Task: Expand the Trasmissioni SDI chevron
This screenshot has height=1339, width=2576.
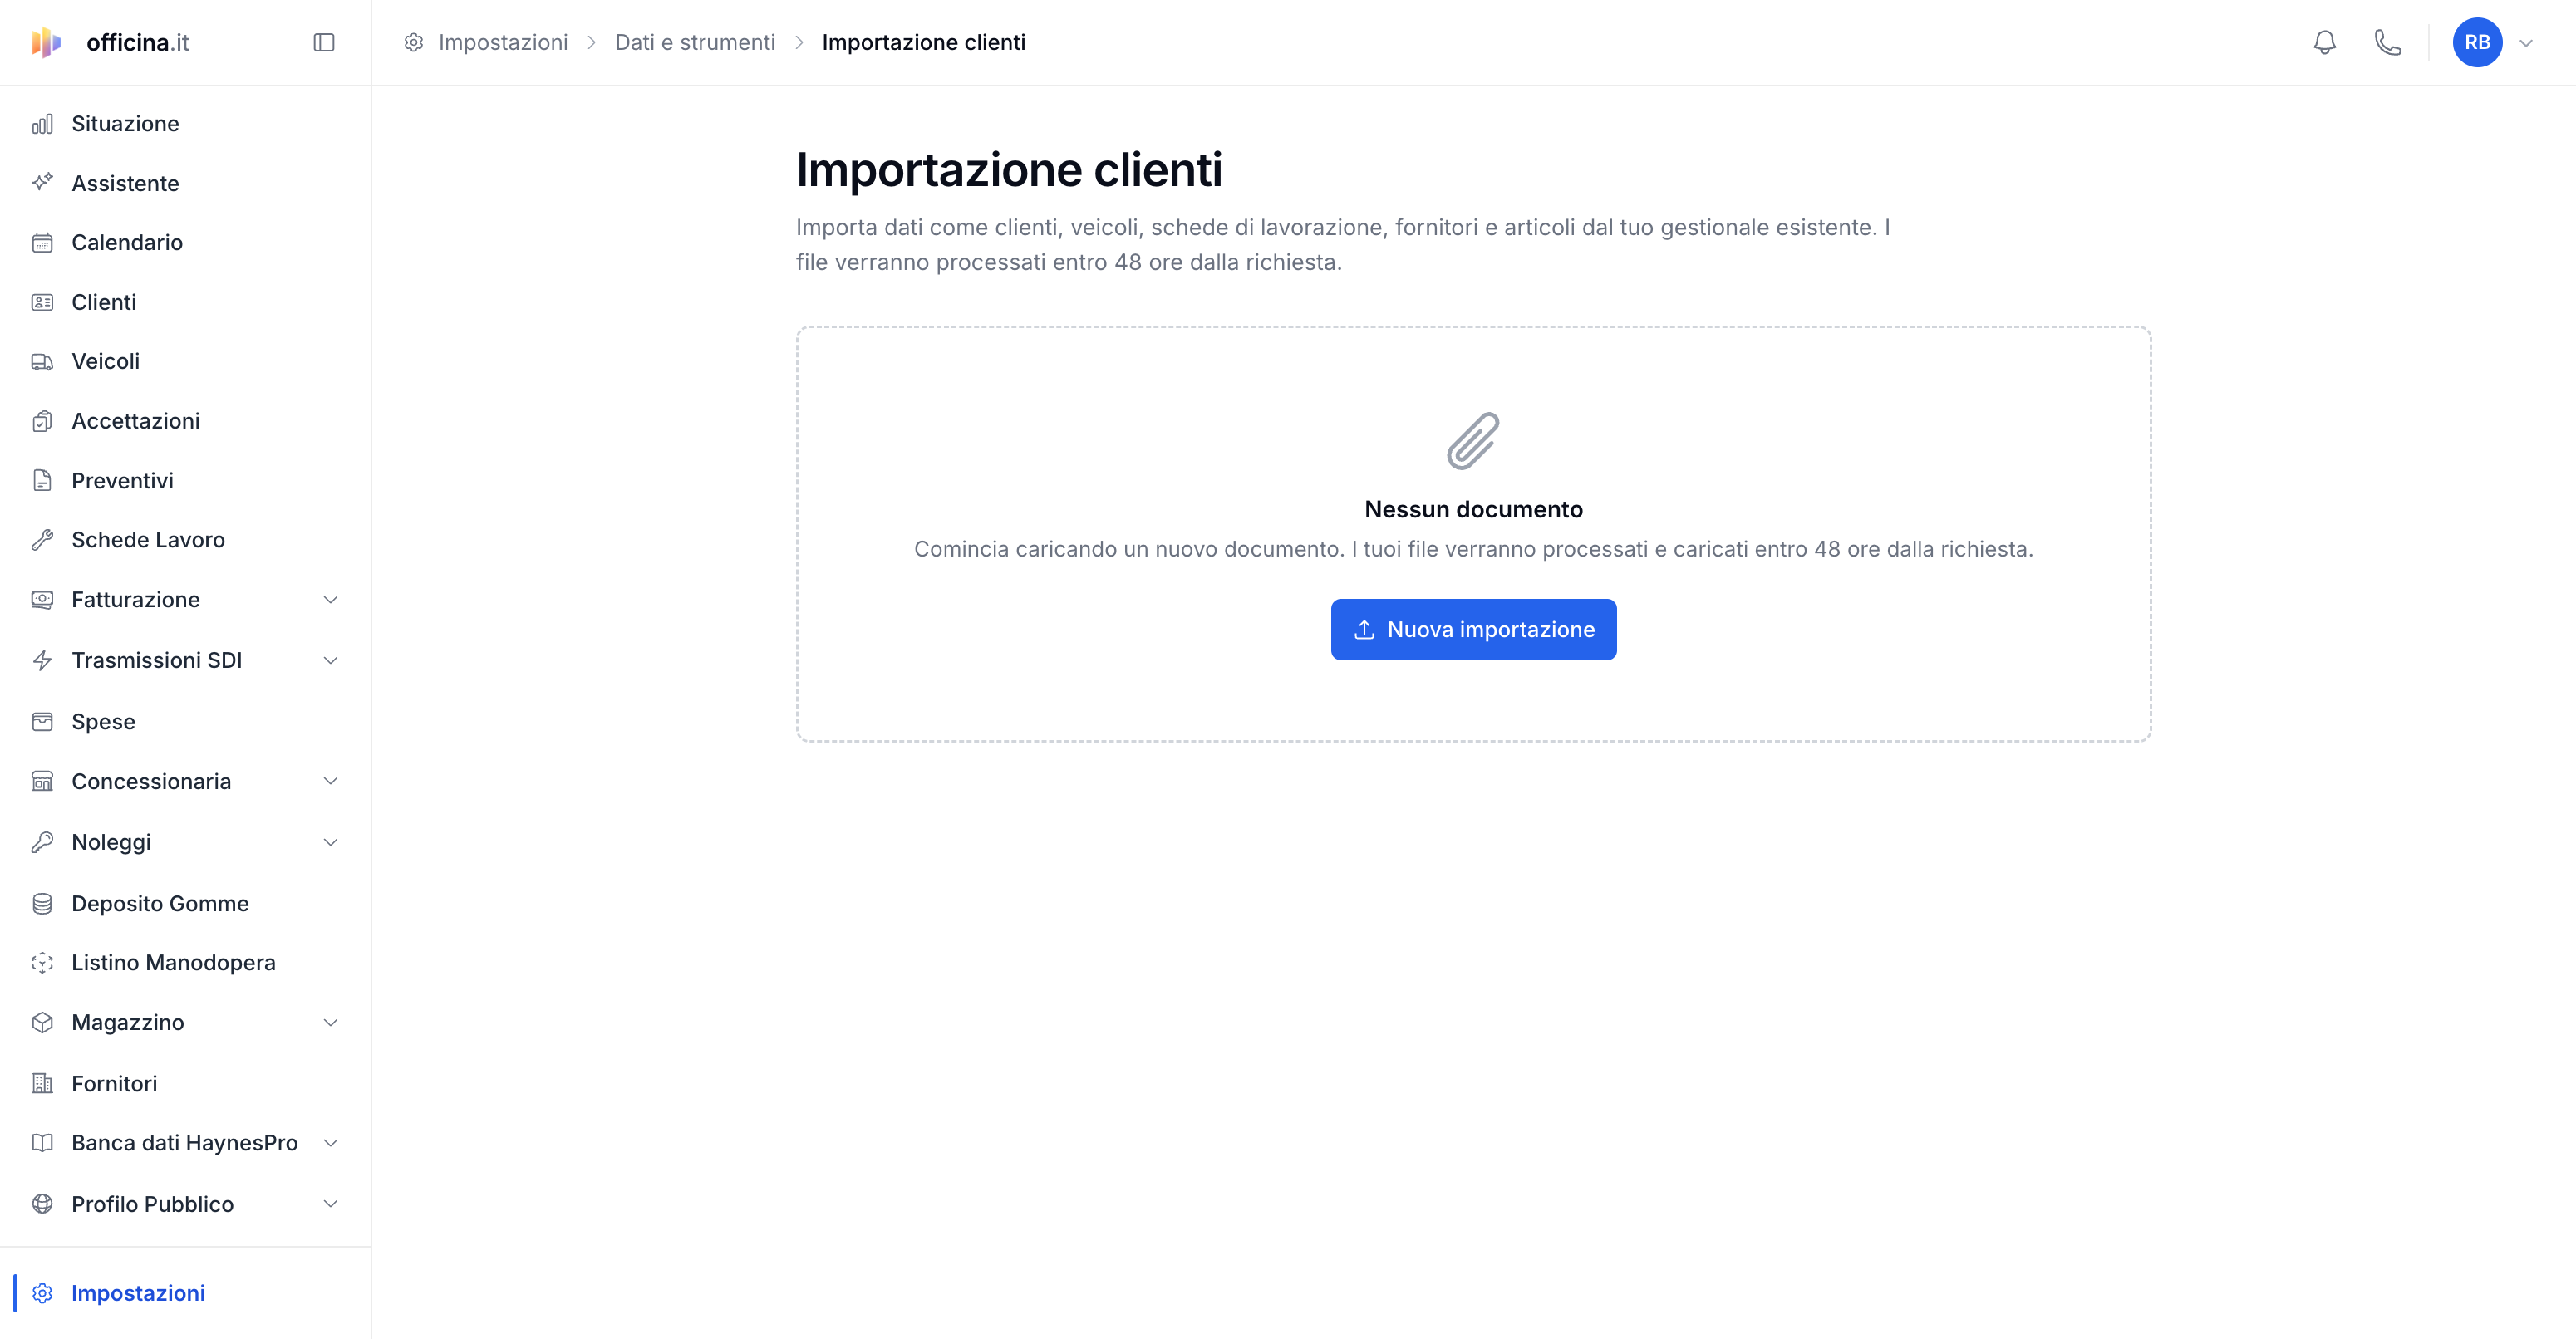Action: [x=331, y=660]
